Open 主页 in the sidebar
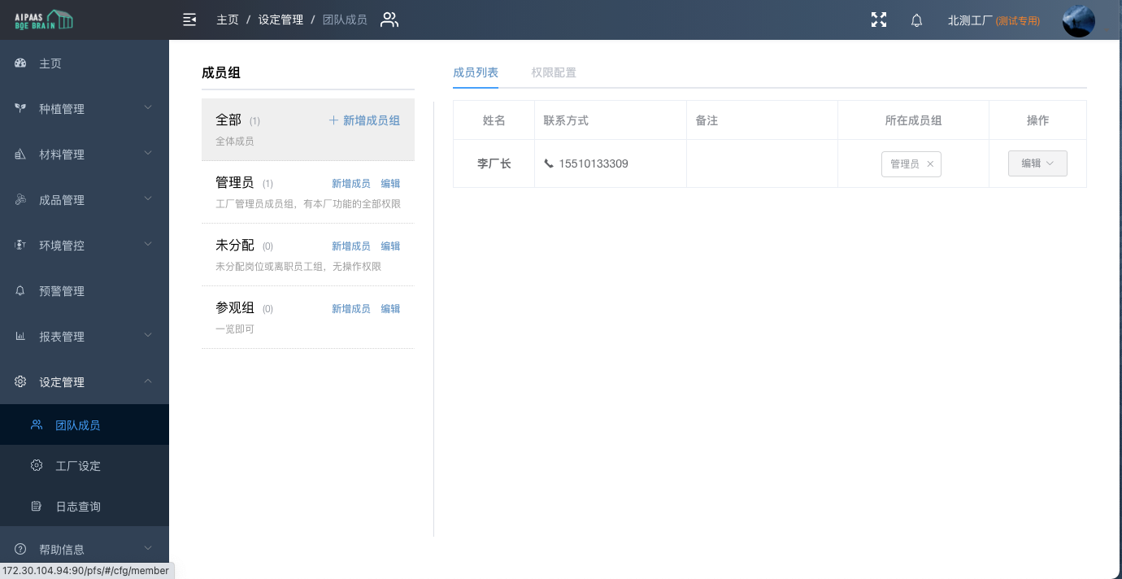 pos(85,63)
